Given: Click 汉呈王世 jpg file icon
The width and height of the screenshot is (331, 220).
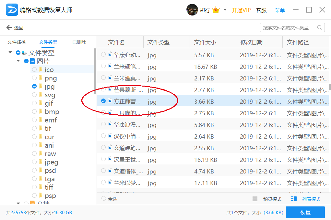Looking at the screenshot, I should [x=110, y=159].
